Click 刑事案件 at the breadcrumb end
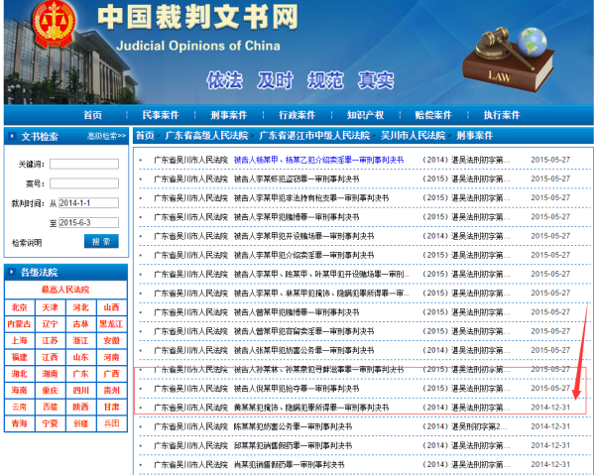The image size is (595, 475). [475, 136]
